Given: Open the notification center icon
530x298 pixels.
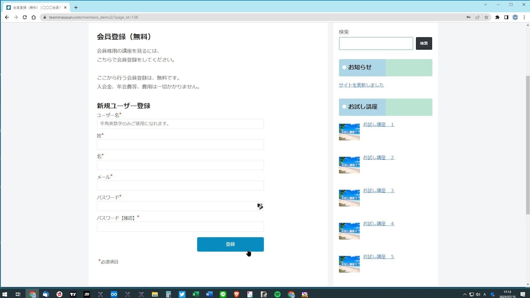Looking at the screenshot, I should (x=523, y=295).
